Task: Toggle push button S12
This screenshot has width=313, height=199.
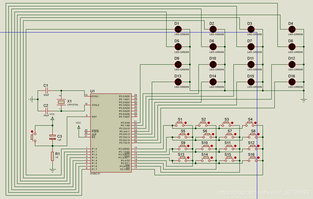Action: [253, 148]
